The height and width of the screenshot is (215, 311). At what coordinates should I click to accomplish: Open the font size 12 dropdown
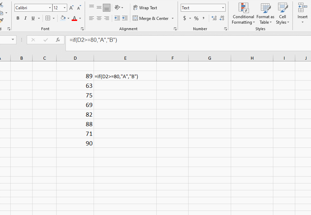pos(65,8)
